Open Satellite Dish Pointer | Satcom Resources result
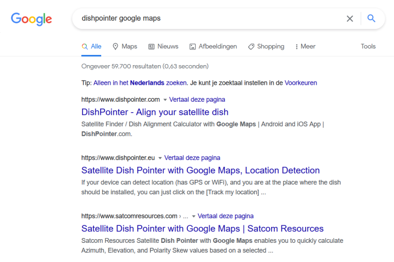This screenshot has width=394, height=262. (202, 228)
